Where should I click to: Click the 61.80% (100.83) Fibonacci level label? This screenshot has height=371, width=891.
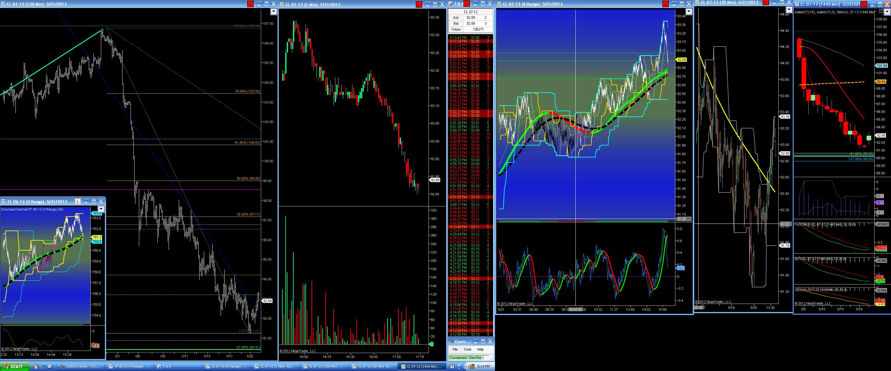(x=247, y=143)
